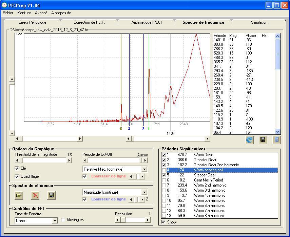The image size is (290, 237).
Task: Switch to Arithmétique (PEC) tab
Action: tap(147, 22)
